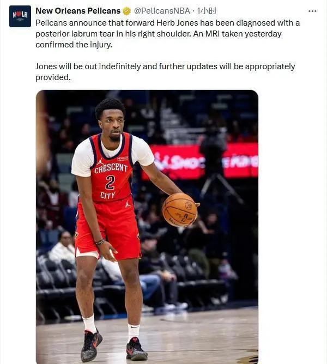
Task: Click the wristband on the player's wrist
Action: 100,242
